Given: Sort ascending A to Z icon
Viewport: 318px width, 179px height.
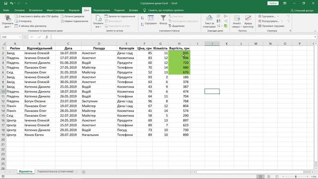Looking at the screenshot, I should (143, 18).
